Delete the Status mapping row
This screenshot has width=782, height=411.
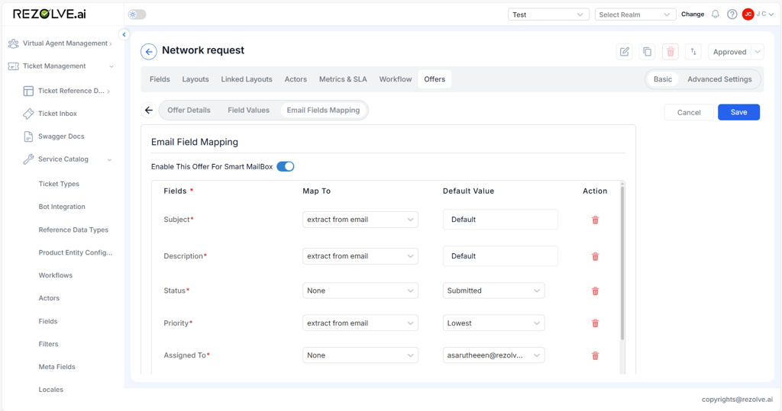coord(595,291)
